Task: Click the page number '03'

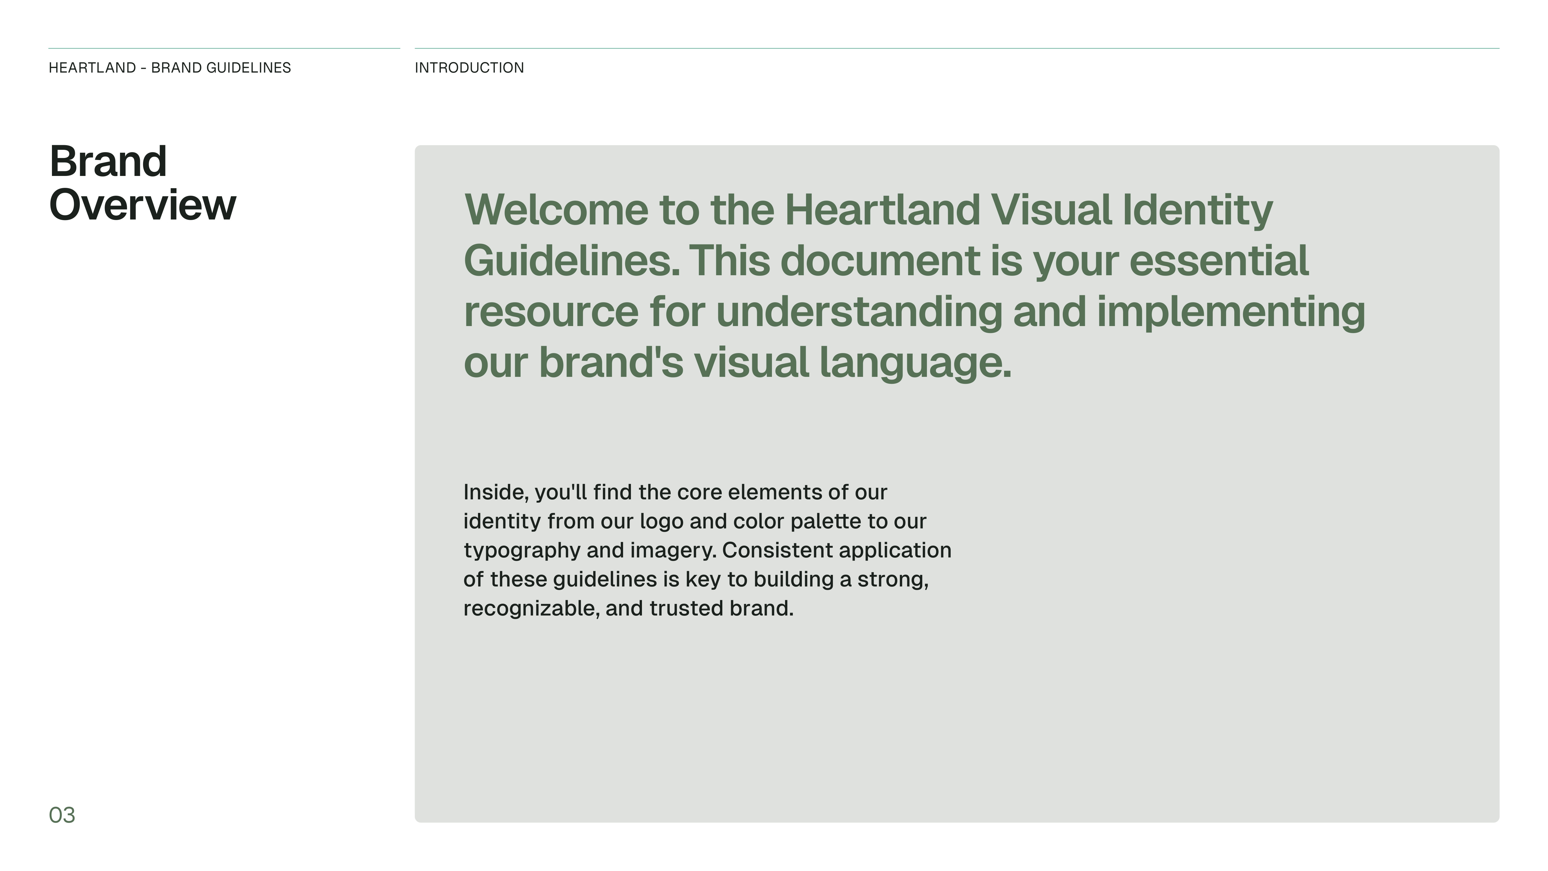Action: point(62,815)
